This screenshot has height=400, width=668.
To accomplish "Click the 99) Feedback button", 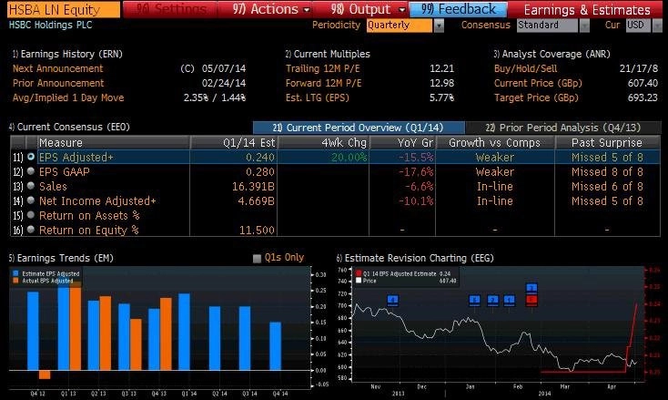I will coord(459,9).
